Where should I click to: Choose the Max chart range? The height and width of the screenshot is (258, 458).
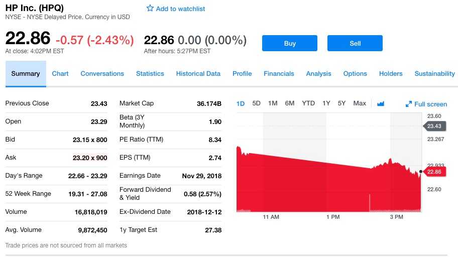359,103
